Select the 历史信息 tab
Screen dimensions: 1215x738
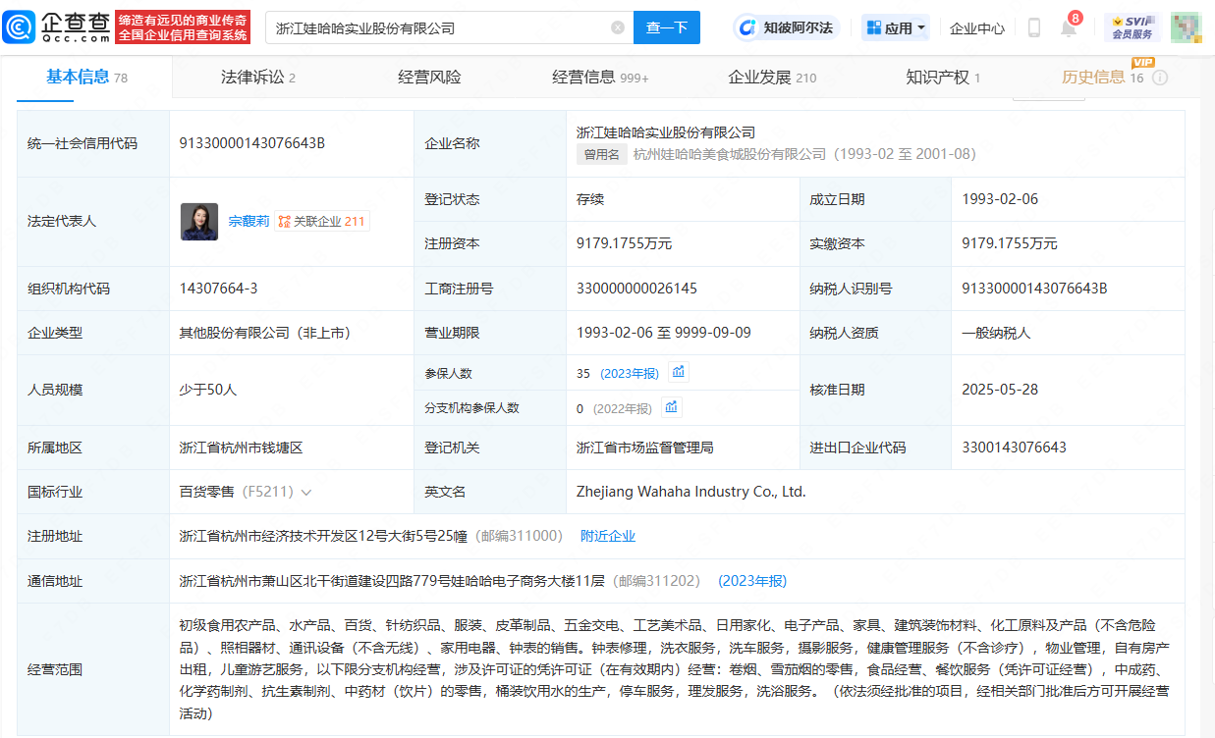tap(1103, 78)
